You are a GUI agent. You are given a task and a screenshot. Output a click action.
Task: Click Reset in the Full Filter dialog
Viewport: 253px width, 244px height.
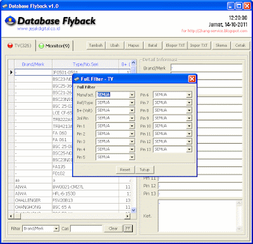click(125, 170)
